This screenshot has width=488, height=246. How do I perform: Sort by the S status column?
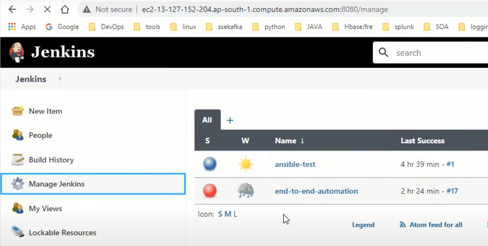coord(207,141)
